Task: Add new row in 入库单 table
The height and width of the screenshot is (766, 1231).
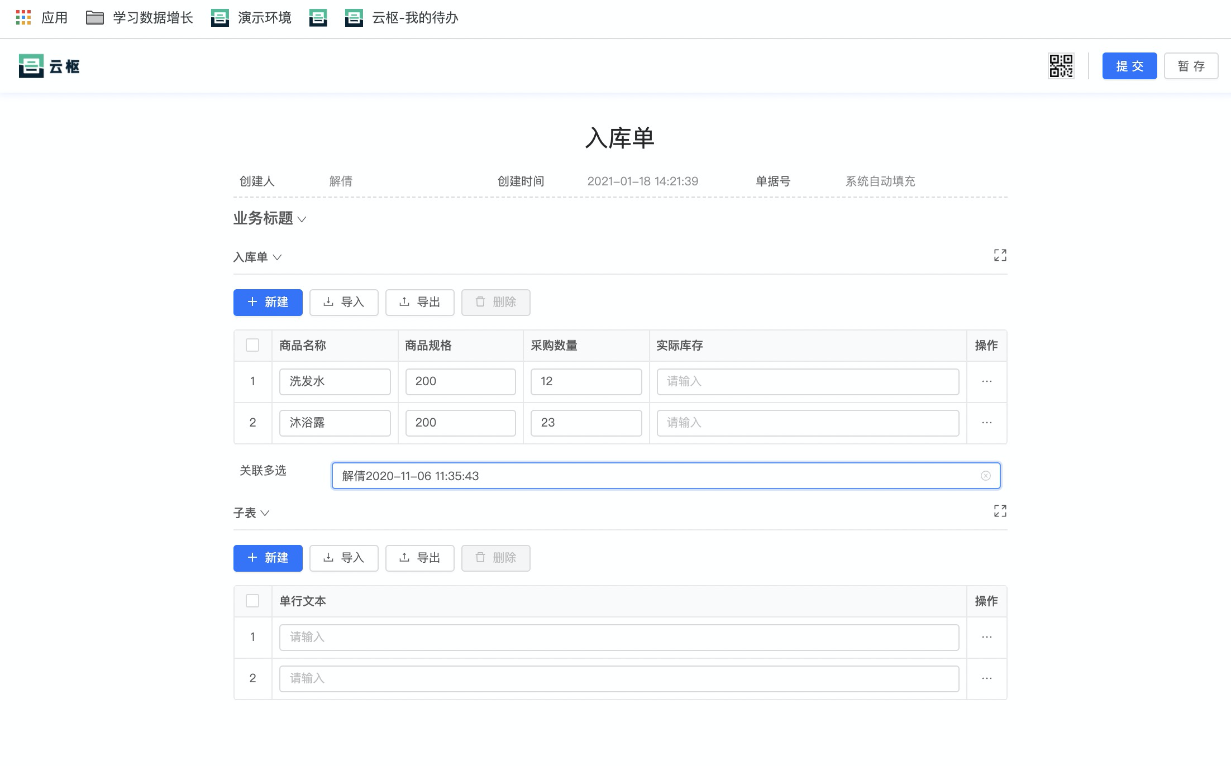Action: (268, 302)
